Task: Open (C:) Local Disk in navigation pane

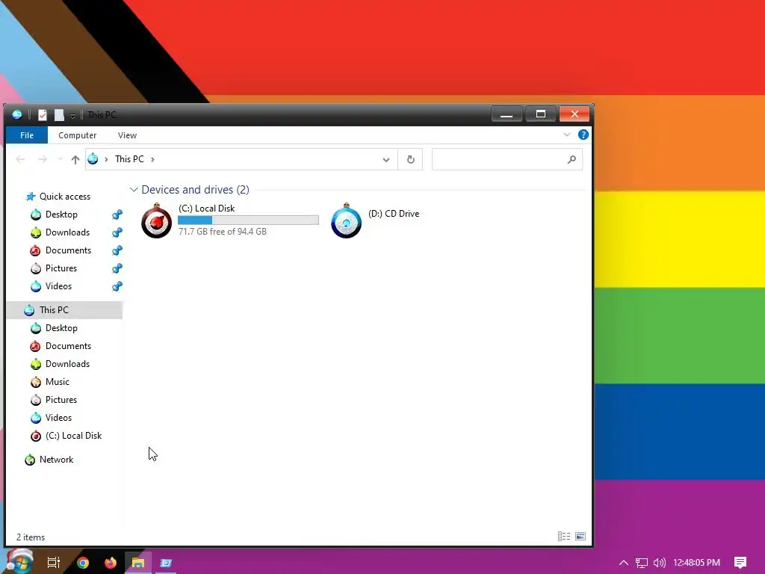Action: click(73, 436)
